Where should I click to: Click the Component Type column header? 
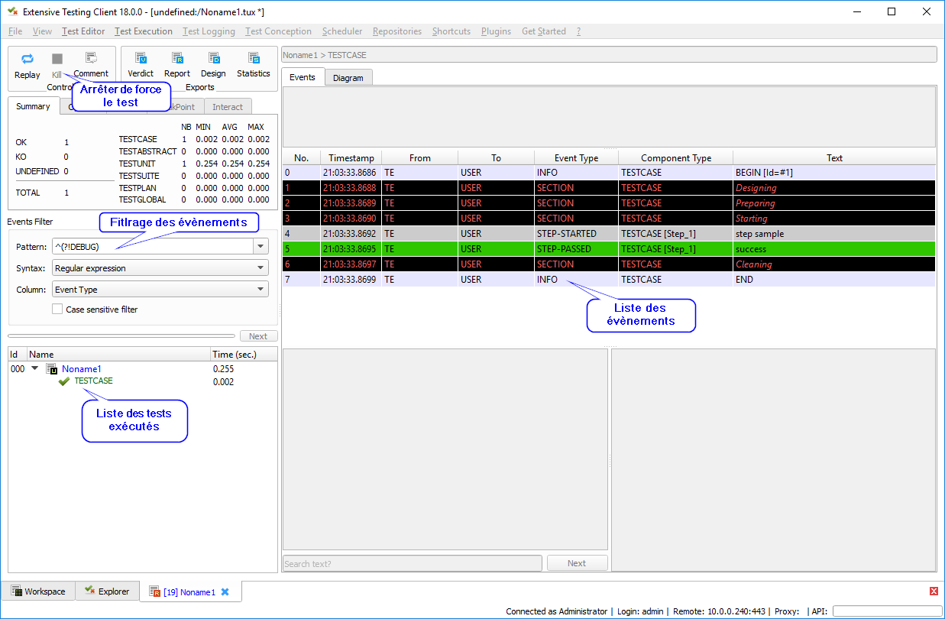click(x=676, y=158)
